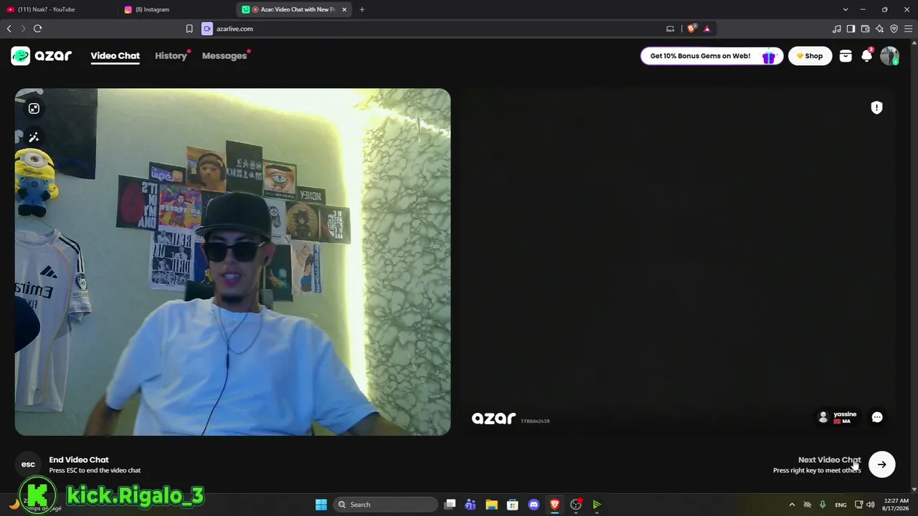Open the cast/install screen icon
This screenshot has width=918, height=516.
pyautogui.click(x=670, y=29)
